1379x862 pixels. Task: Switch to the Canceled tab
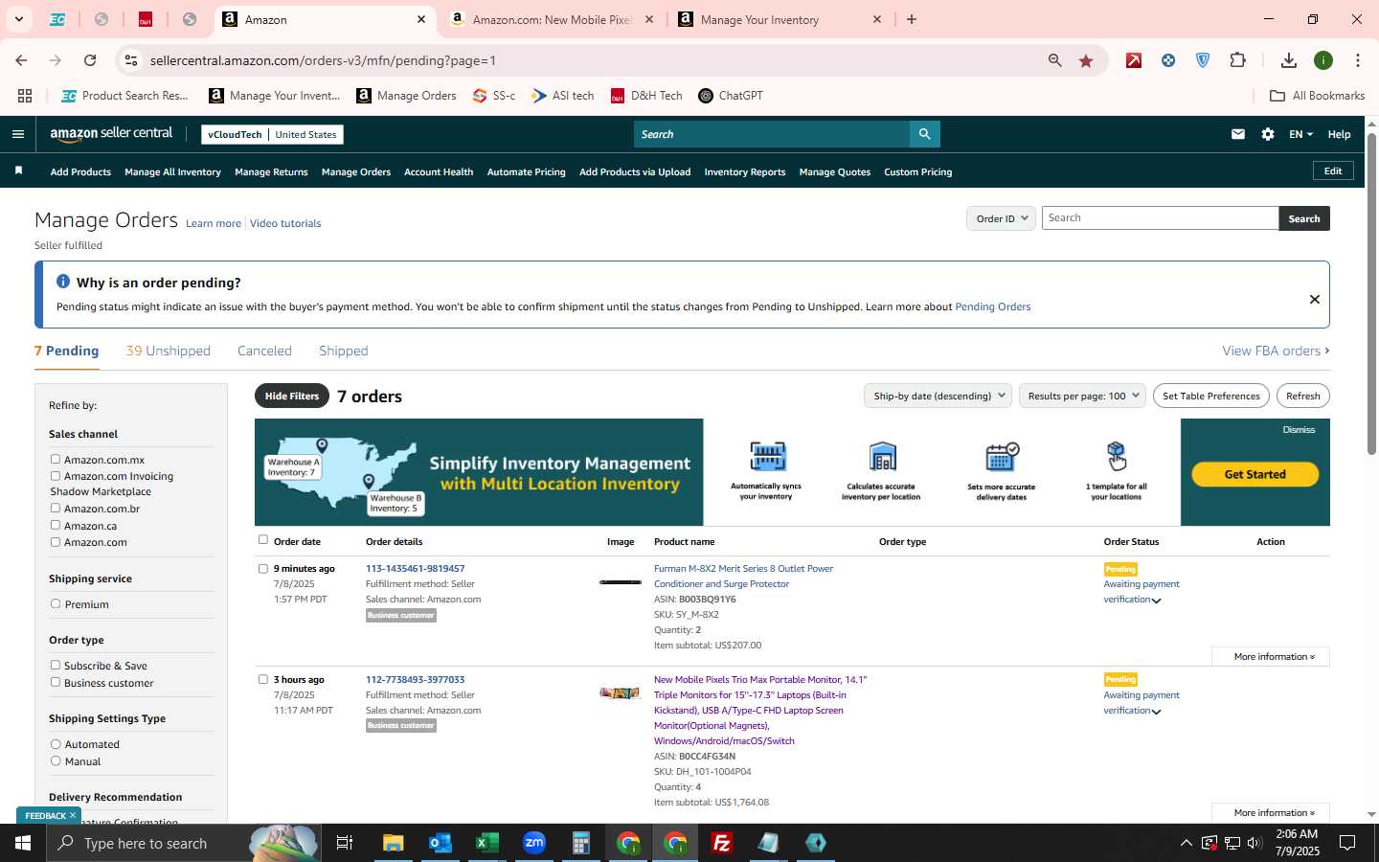point(264,351)
